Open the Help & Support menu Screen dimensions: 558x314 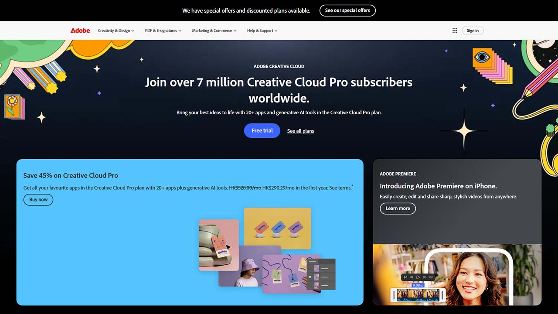262,31
